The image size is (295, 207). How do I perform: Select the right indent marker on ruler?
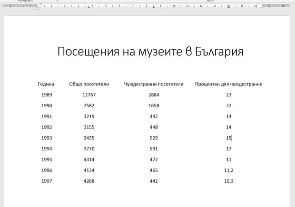[263, 6]
